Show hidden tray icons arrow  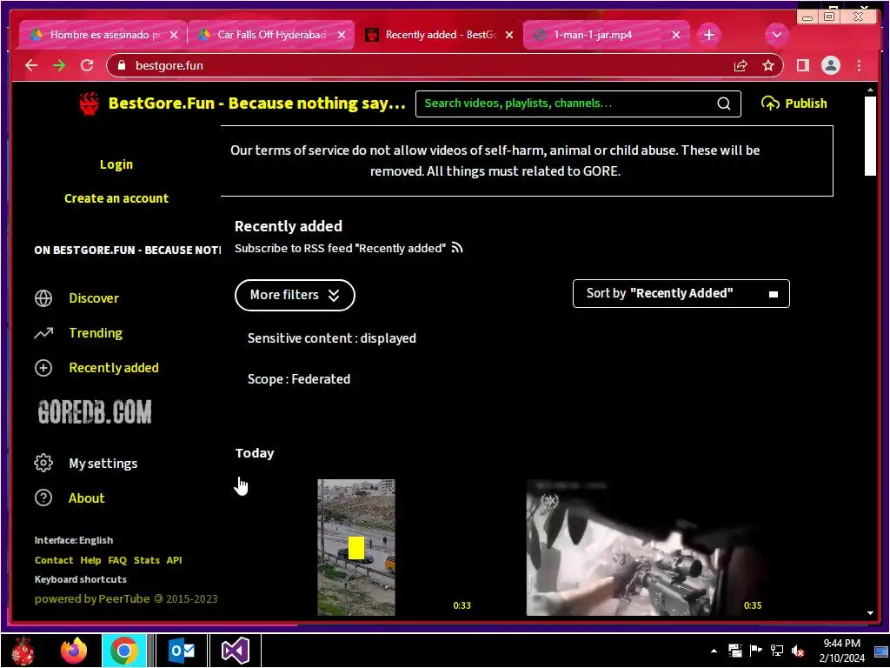pyautogui.click(x=714, y=651)
